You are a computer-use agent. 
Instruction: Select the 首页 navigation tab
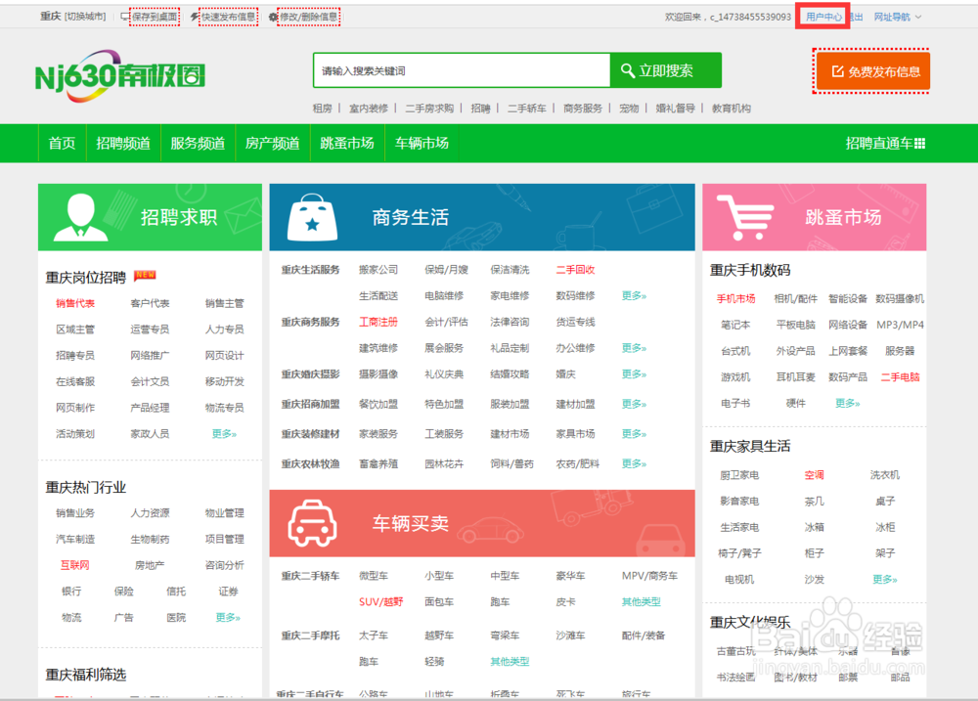[x=61, y=142]
